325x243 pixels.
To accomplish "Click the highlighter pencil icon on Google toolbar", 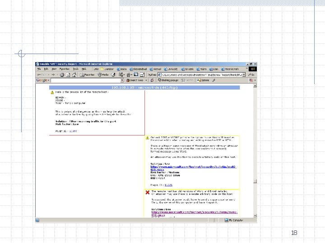I will coord(214,80).
